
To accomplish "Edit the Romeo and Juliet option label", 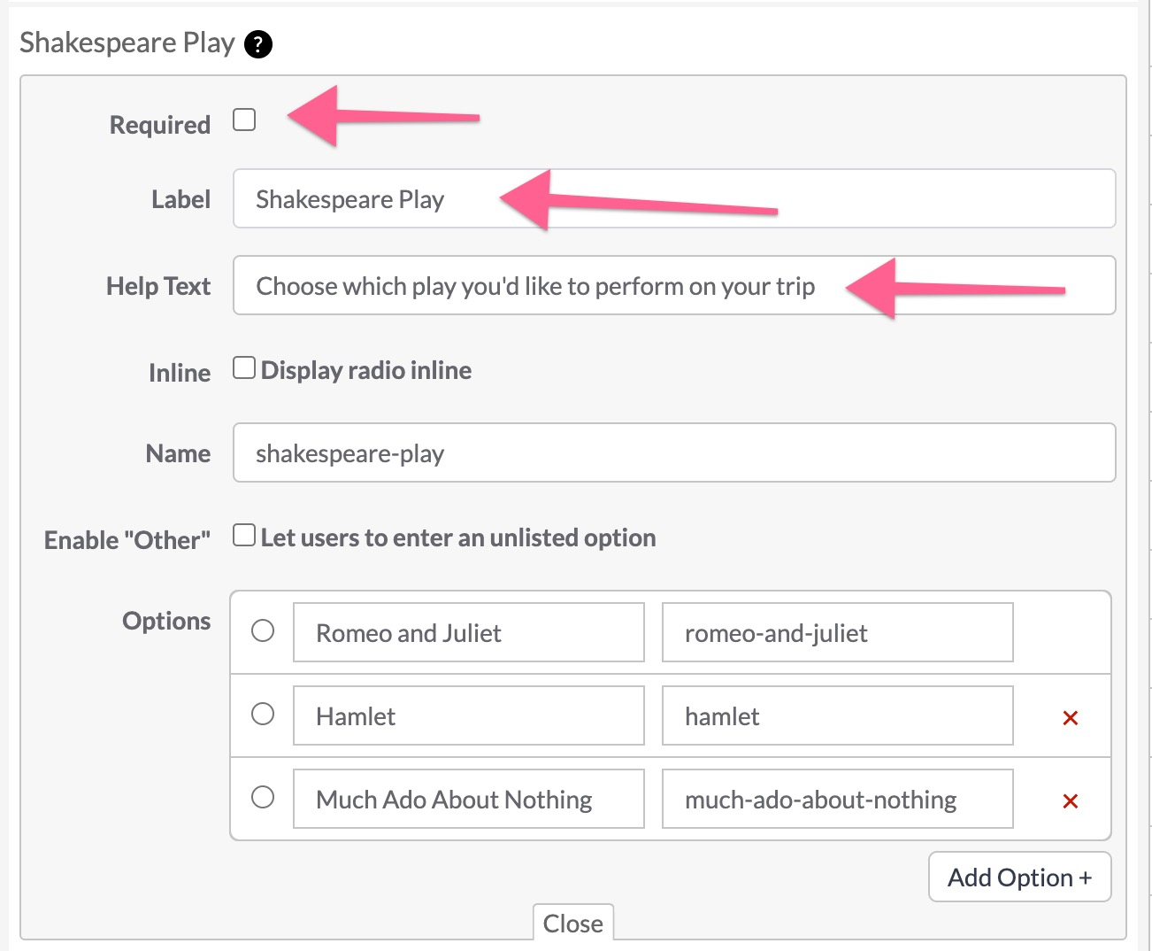I will 469,632.
